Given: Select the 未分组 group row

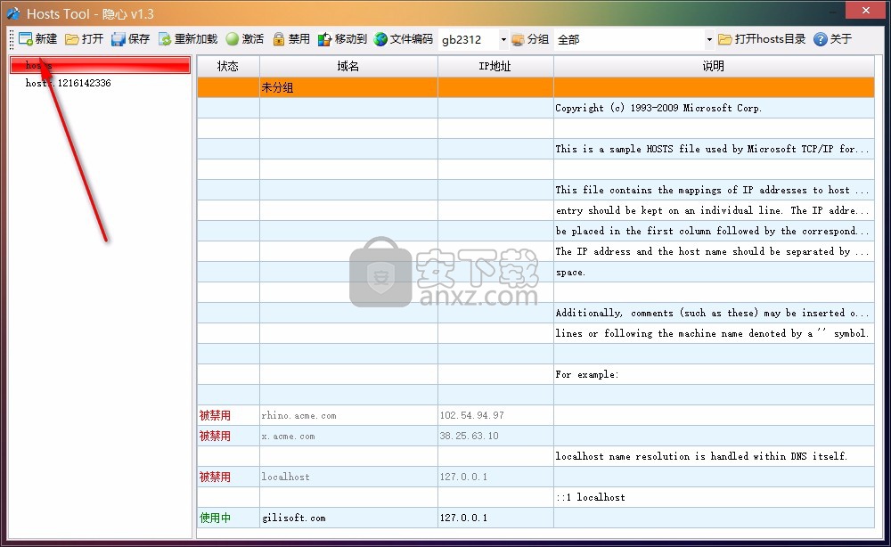Looking at the screenshot, I should 535,87.
